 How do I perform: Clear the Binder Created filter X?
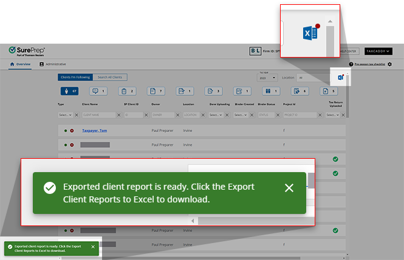(x=252, y=115)
